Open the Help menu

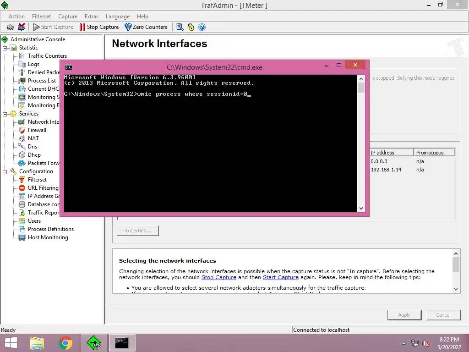(142, 16)
